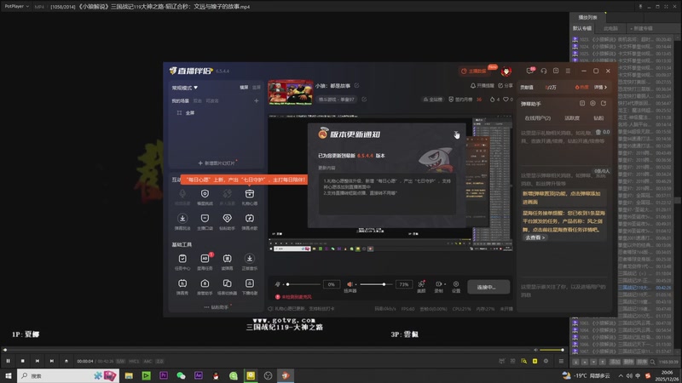This screenshot has height=383, width=682.
Task: Expand the 贴粉助手 more tools row
Action: click(x=217, y=307)
